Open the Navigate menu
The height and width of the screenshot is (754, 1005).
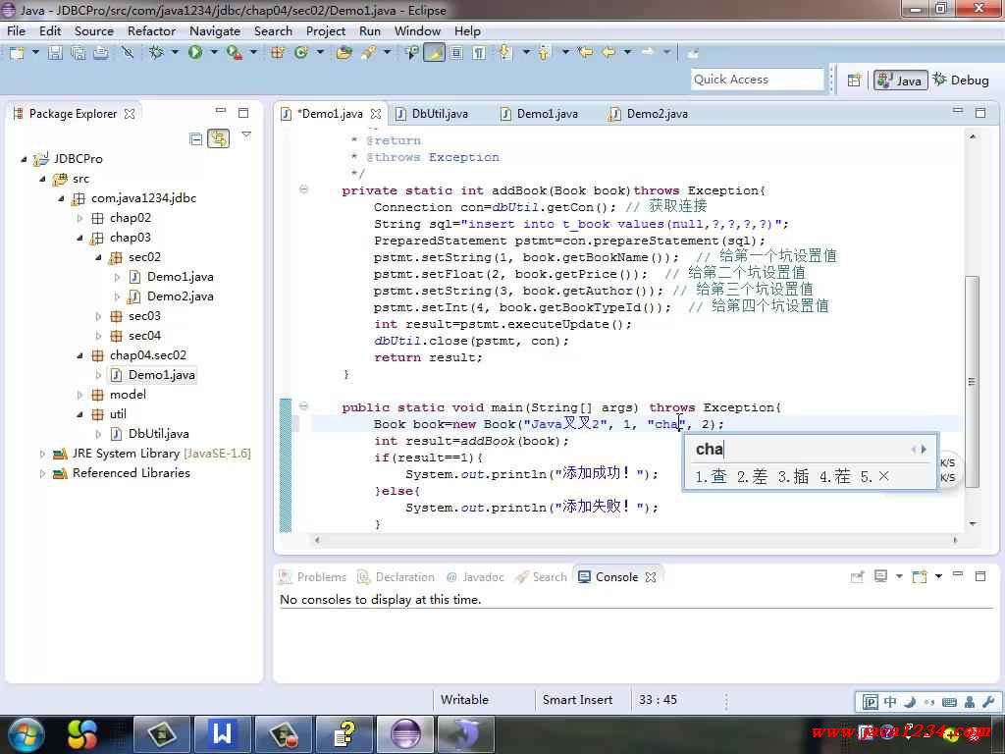tap(215, 30)
